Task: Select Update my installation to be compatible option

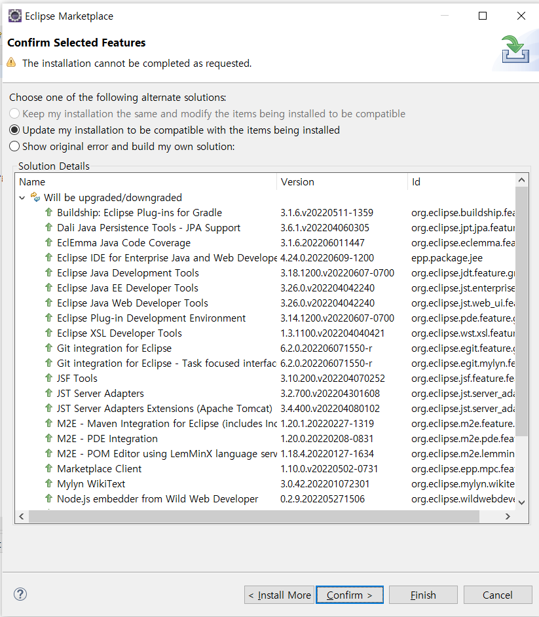Action: pyautogui.click(x=174, y=130)
